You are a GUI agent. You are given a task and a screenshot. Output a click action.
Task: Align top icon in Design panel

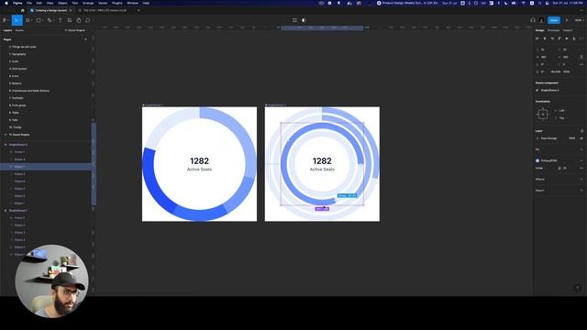[x=559, y=38]
